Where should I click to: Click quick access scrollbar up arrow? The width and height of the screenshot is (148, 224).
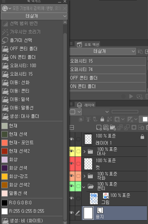(x=65, y=22)
